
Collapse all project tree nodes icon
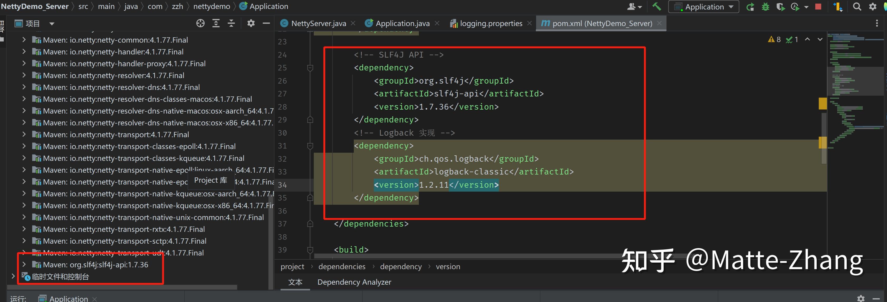(231, 23)
